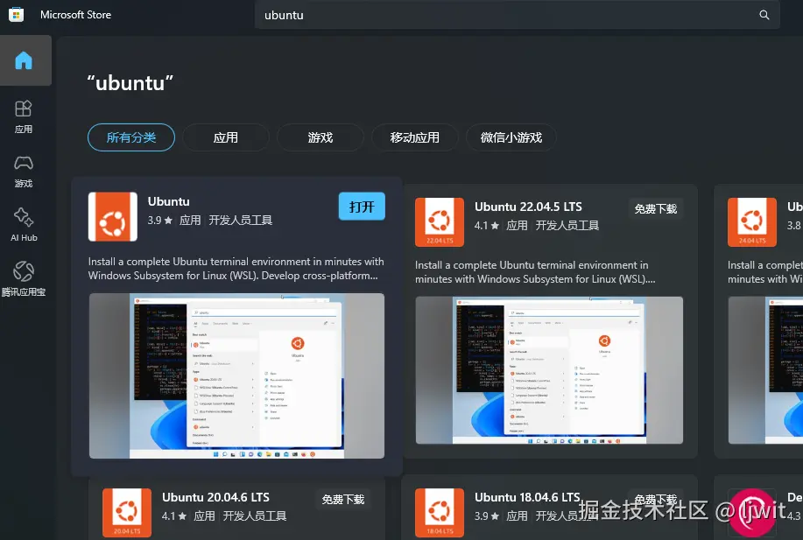Click the Ubuntu 20.04.6 LTS app icon
This screenshot has height=540, width=803.
pyautogui.click(x=127, y=512)
